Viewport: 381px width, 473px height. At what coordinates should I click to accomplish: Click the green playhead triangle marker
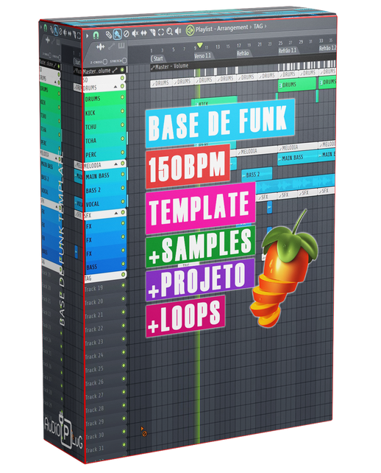pyautogui.click(x=199, y=46)
